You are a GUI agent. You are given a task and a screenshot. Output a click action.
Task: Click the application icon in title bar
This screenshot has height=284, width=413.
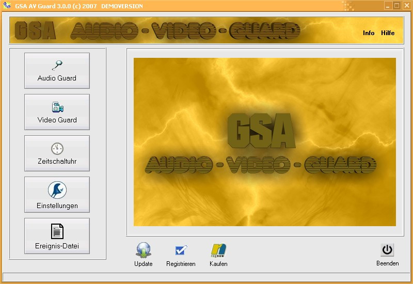coord(7,5)
